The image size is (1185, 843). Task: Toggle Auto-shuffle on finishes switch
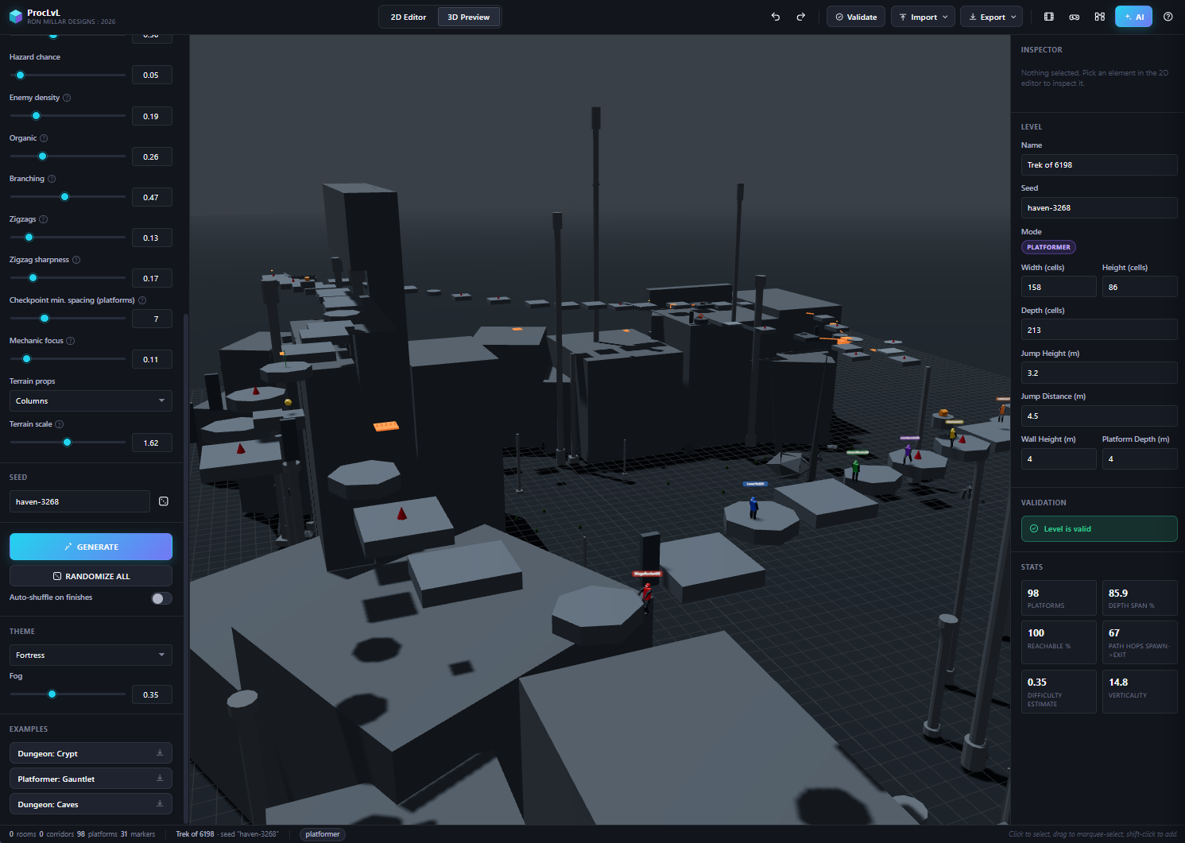coord(161,598)
